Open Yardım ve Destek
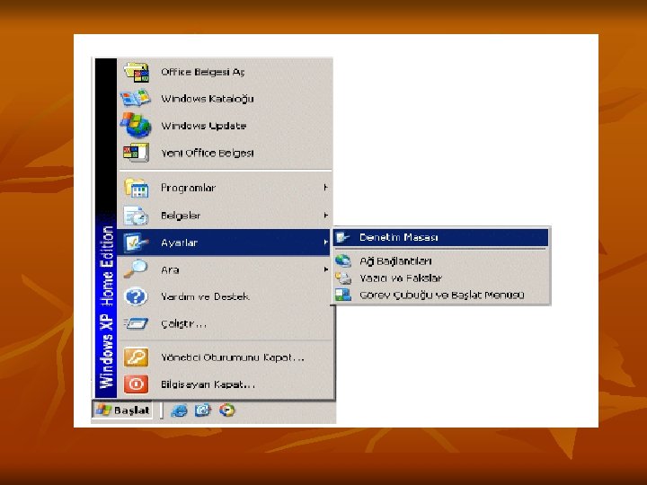The height and width of the screenshot is (485, 647). coord(226,296)
